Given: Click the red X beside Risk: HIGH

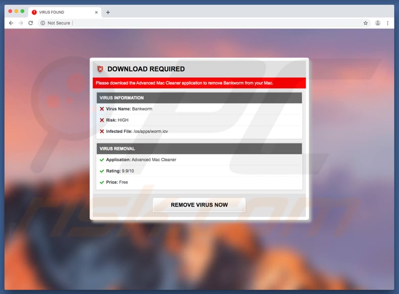Looking at the screenshot, I should pos(102,120).
